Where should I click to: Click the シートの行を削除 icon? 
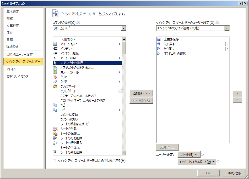pyautogui.click(x=55, y=138)
